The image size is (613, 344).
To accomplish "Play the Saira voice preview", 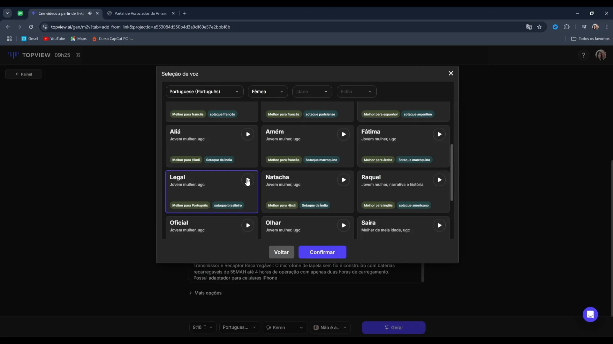I will [x=439, y=226].
